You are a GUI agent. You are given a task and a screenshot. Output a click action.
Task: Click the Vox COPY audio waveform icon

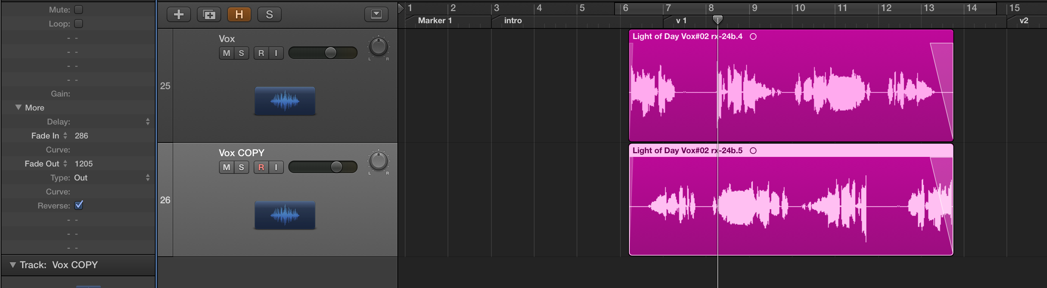pyautogui.click(x=285, y=215)
